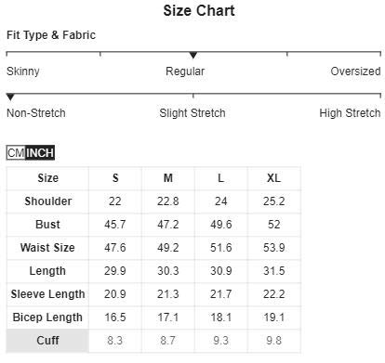Click the Fit Type & Fabric heading
This screenshot has width=385, height=363.
[x=51, y=35]
